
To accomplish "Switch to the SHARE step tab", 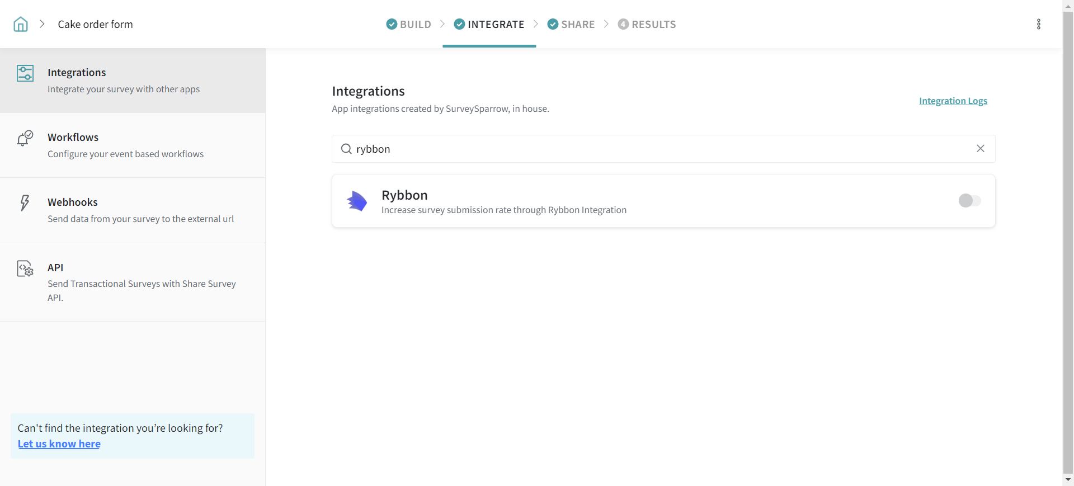I will [x=571, y=24].
